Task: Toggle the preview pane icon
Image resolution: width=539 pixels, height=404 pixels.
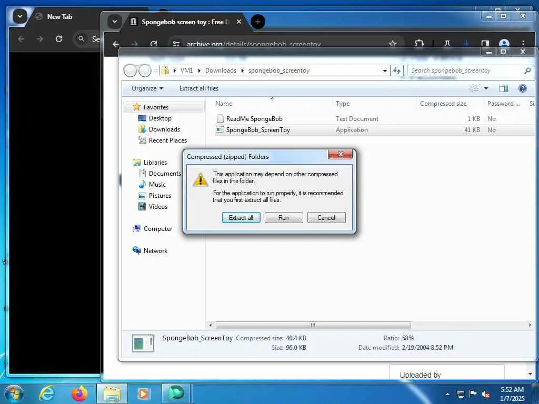Action: (504, 88)
